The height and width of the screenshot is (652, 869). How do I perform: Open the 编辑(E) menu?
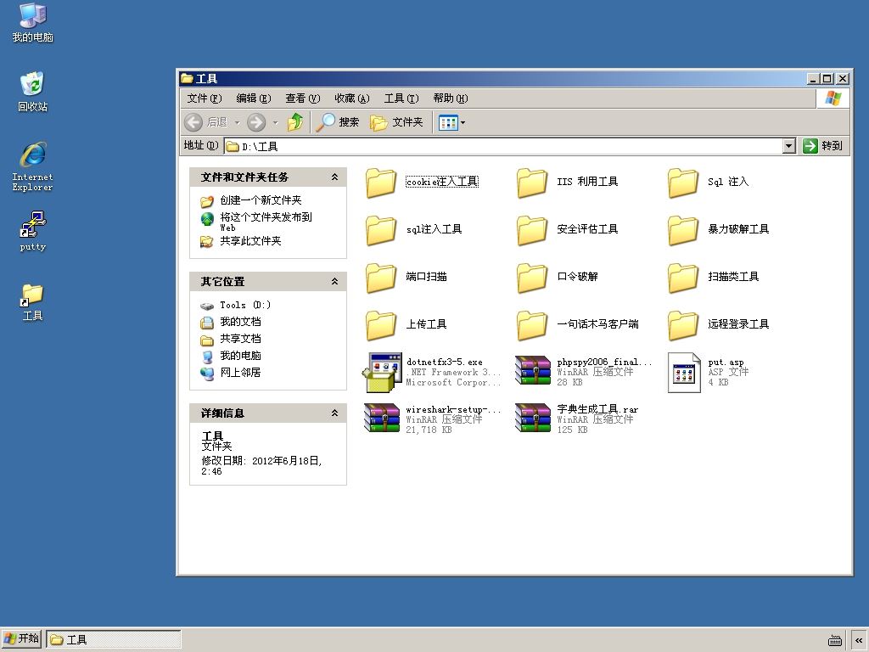point(253,98)
